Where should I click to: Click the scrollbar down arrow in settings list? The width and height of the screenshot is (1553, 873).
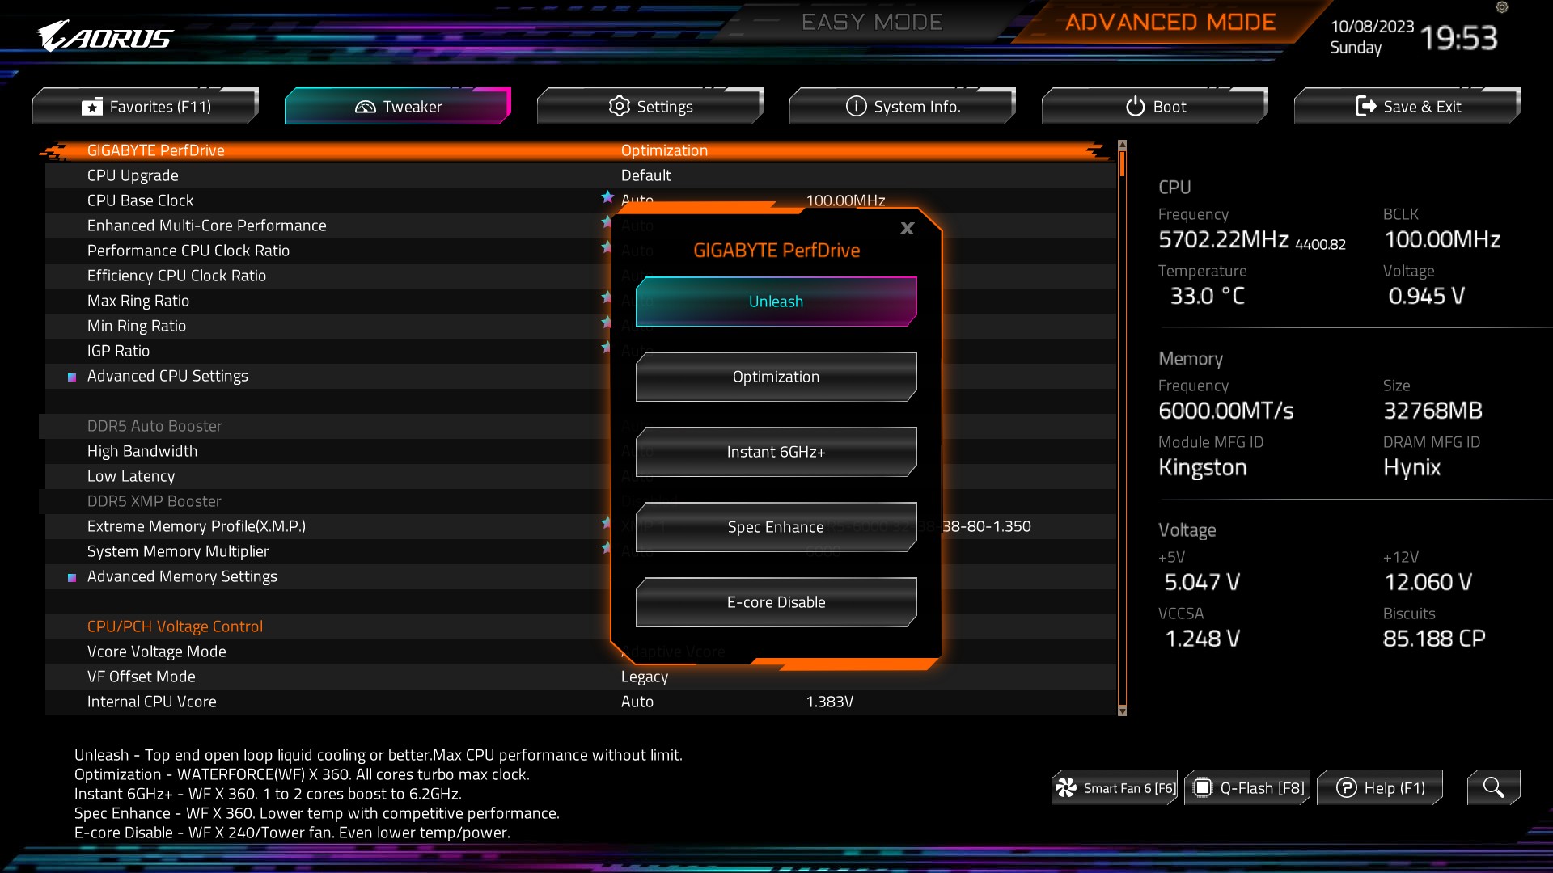(1122, 711)
